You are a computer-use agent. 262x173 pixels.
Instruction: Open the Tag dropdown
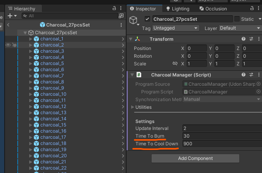tap(175, 28)
